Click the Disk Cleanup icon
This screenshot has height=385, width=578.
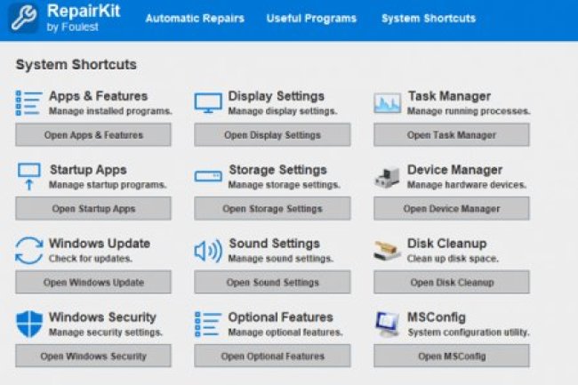(388, 250)
